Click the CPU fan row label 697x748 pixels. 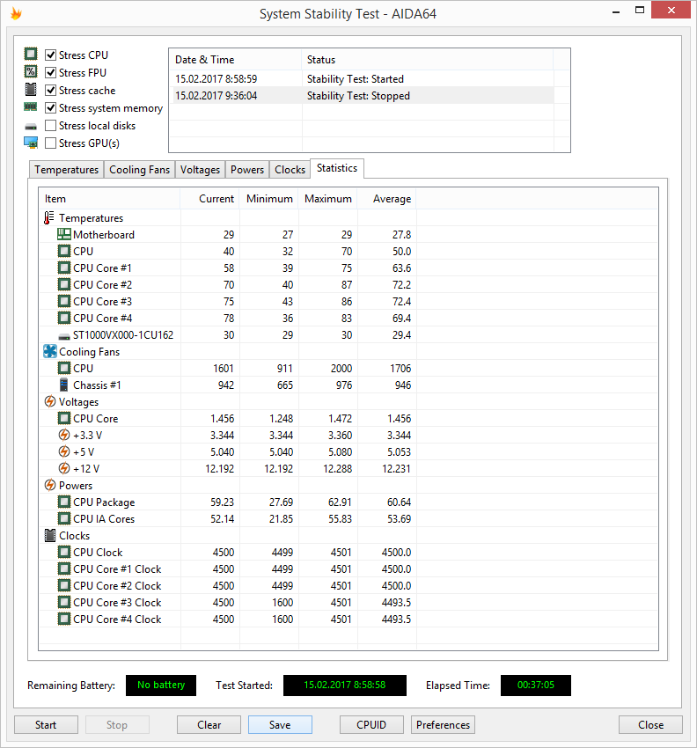coord(83,368)
